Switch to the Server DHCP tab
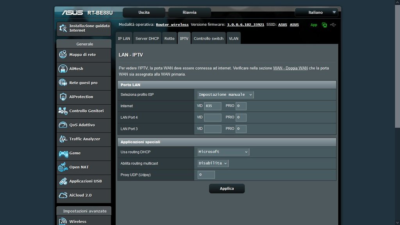Screen dimensions: 400x225 [x=147, y=39]
